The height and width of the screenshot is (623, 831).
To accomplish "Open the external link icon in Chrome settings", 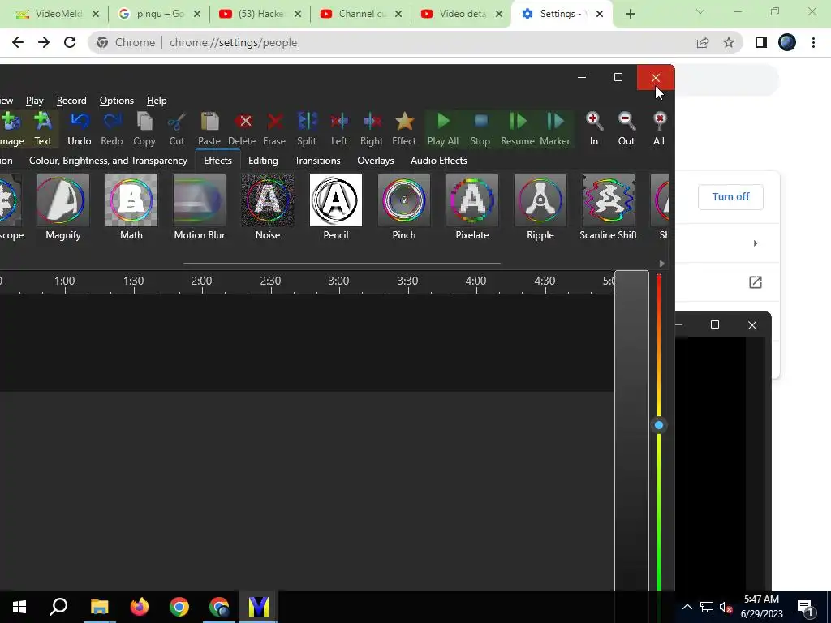I will pyautogui.click(x=756, y=282).
